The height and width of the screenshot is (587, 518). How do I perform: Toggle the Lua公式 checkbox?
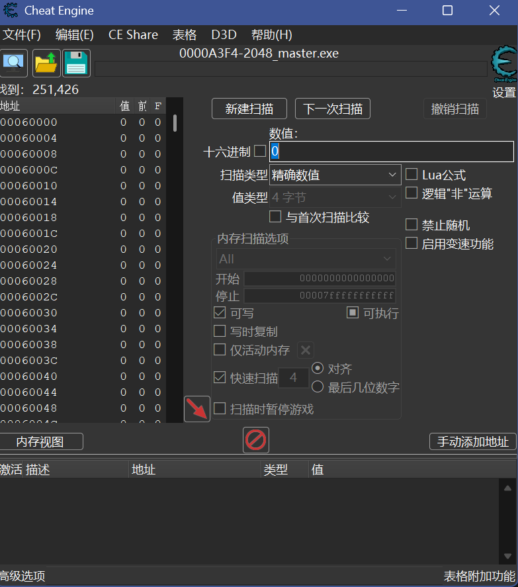coord(411,175)
